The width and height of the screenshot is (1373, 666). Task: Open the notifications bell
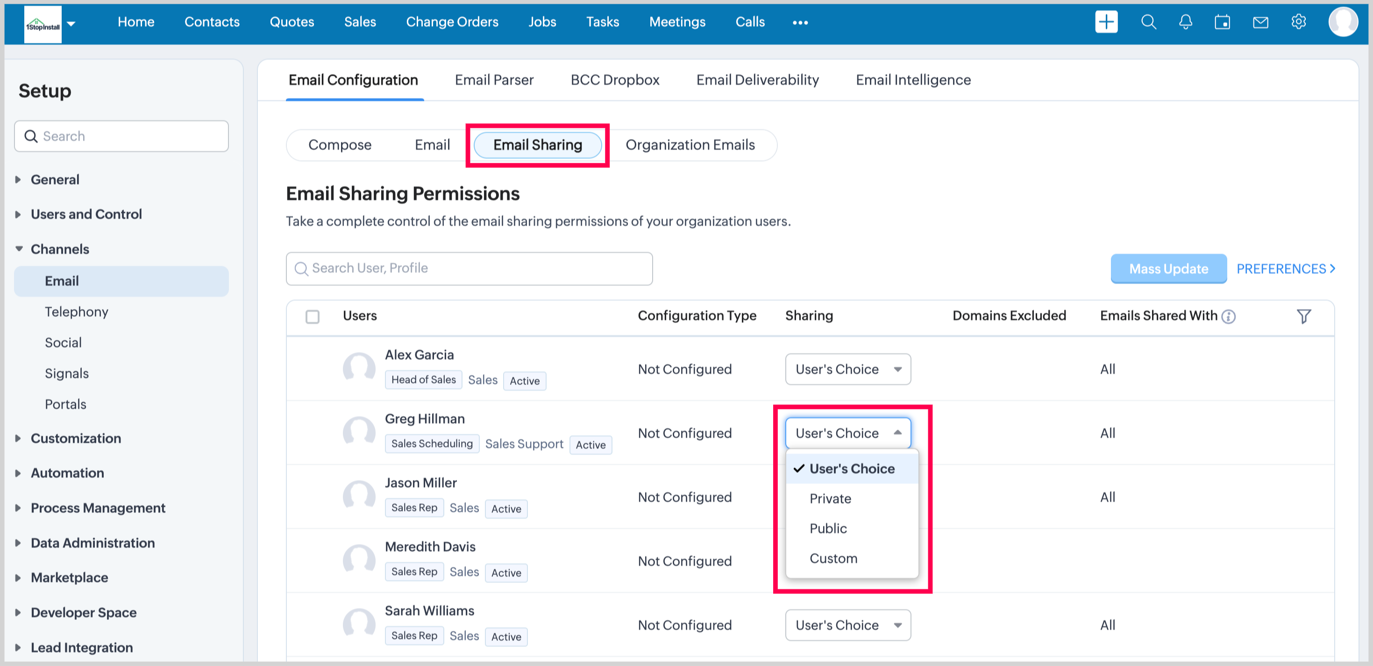coord(1185,22)
